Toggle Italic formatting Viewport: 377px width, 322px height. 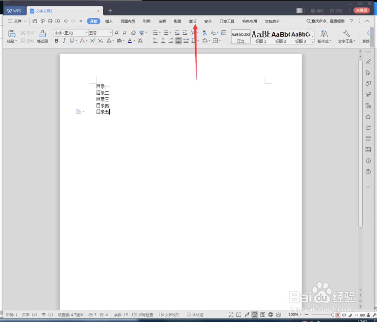point(64,41)
